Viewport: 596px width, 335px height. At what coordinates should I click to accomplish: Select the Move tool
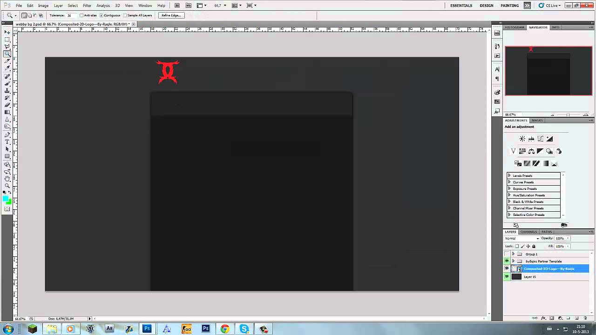[7, 33]
